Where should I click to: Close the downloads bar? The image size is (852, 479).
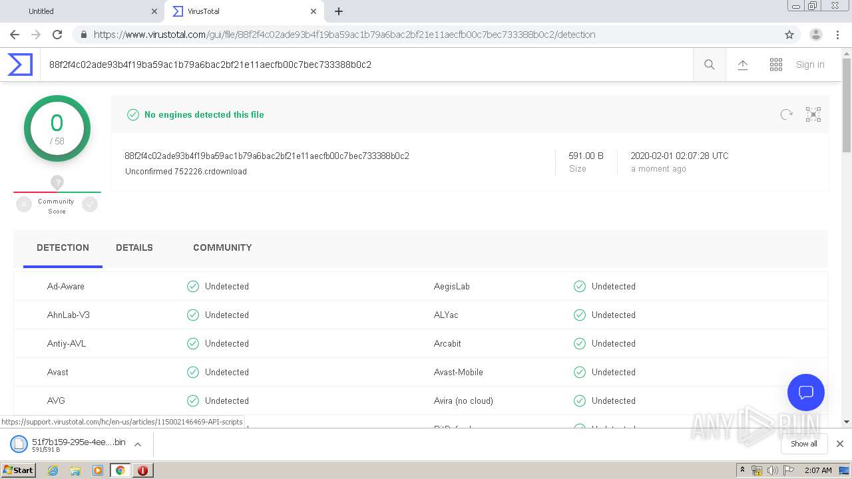click(840, 444)
